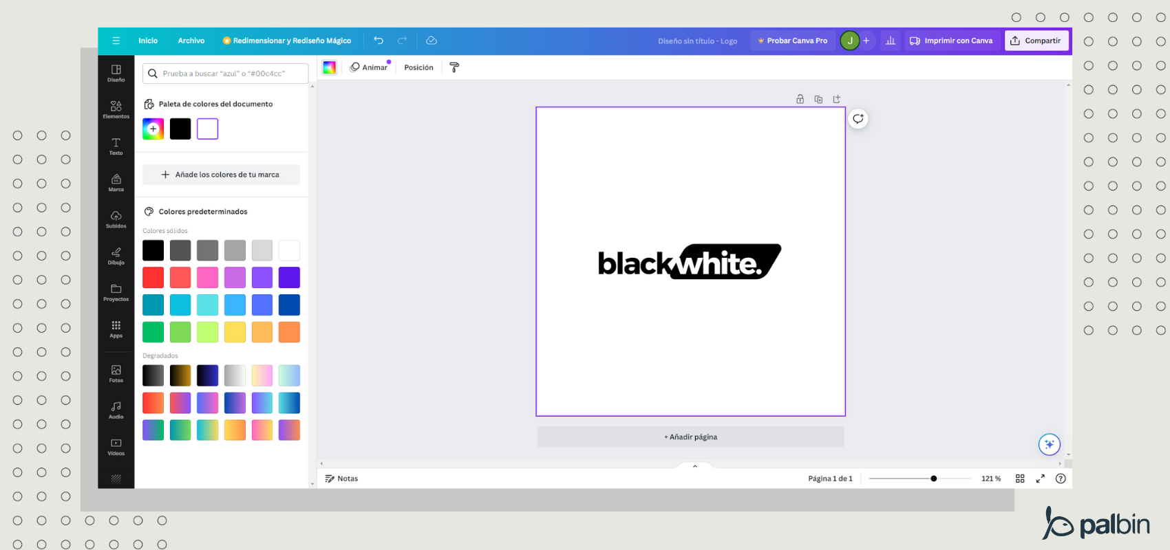Choose the yellow solid color swatch
1170x550 pixels.
coord(235,332)
